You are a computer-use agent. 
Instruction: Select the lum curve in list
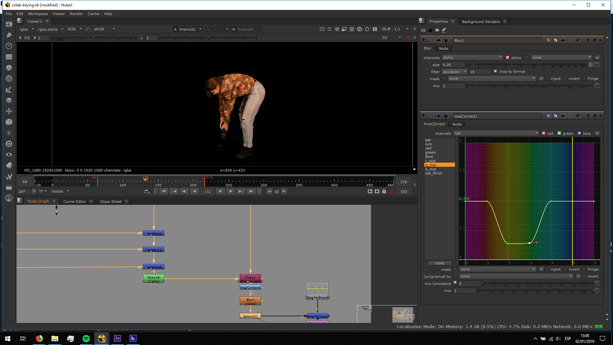pyautogui.click(x=428, y=144)
